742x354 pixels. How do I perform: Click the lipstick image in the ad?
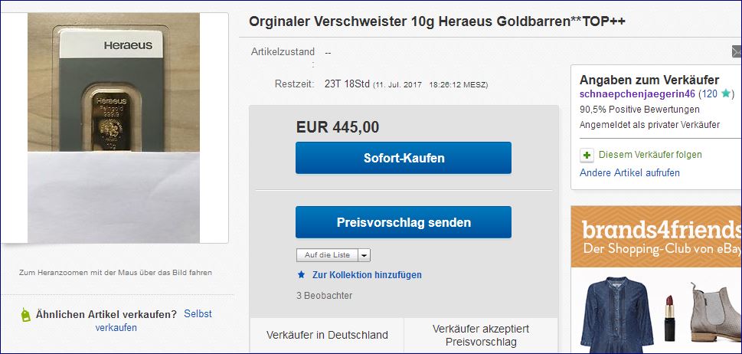[x=669, y=317]
